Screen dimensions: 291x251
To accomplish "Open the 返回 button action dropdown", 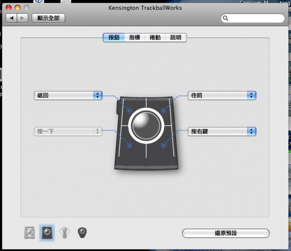I will (68, 95).
